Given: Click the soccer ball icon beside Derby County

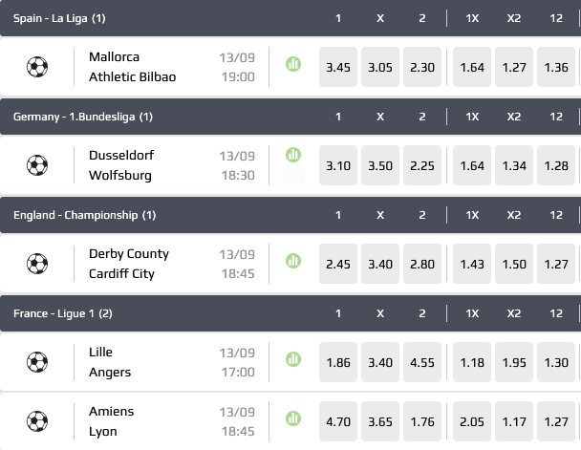Looking at the screenshot, I should click(37, 264).
